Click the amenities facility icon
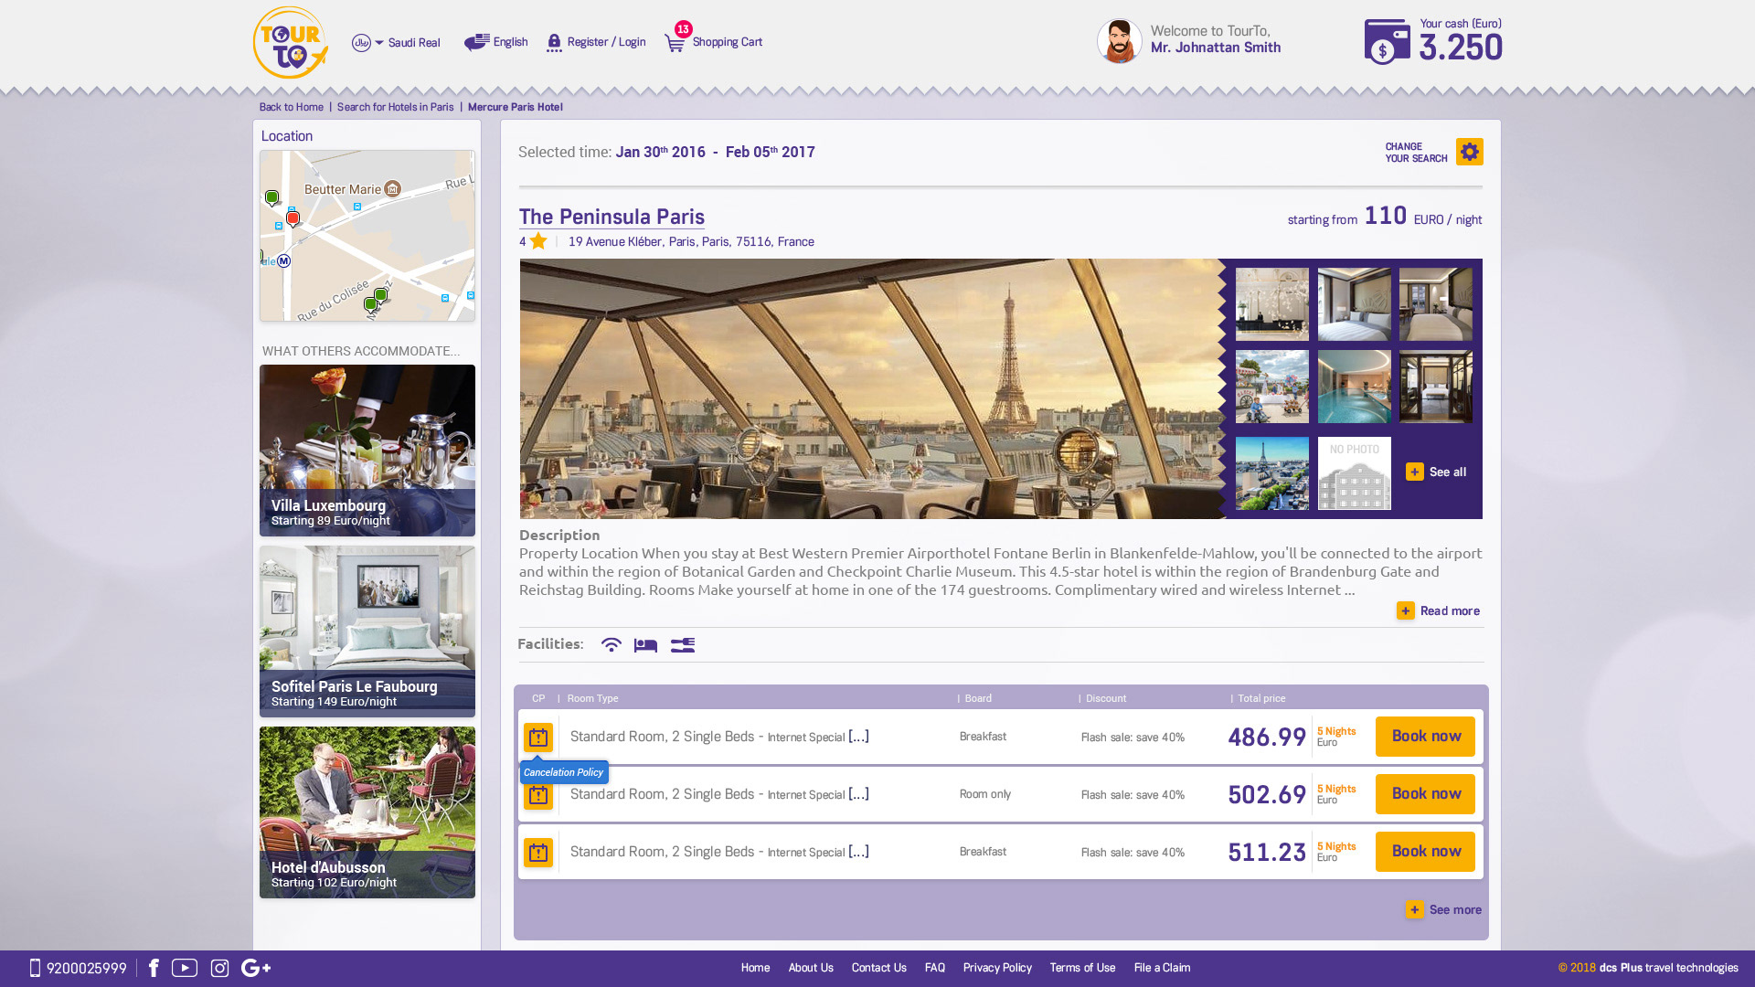The image size is (1755, 987). point(683,645)
